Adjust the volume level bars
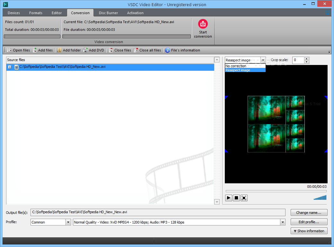Viewport: 334px width, 247px height. click(320, 197)
